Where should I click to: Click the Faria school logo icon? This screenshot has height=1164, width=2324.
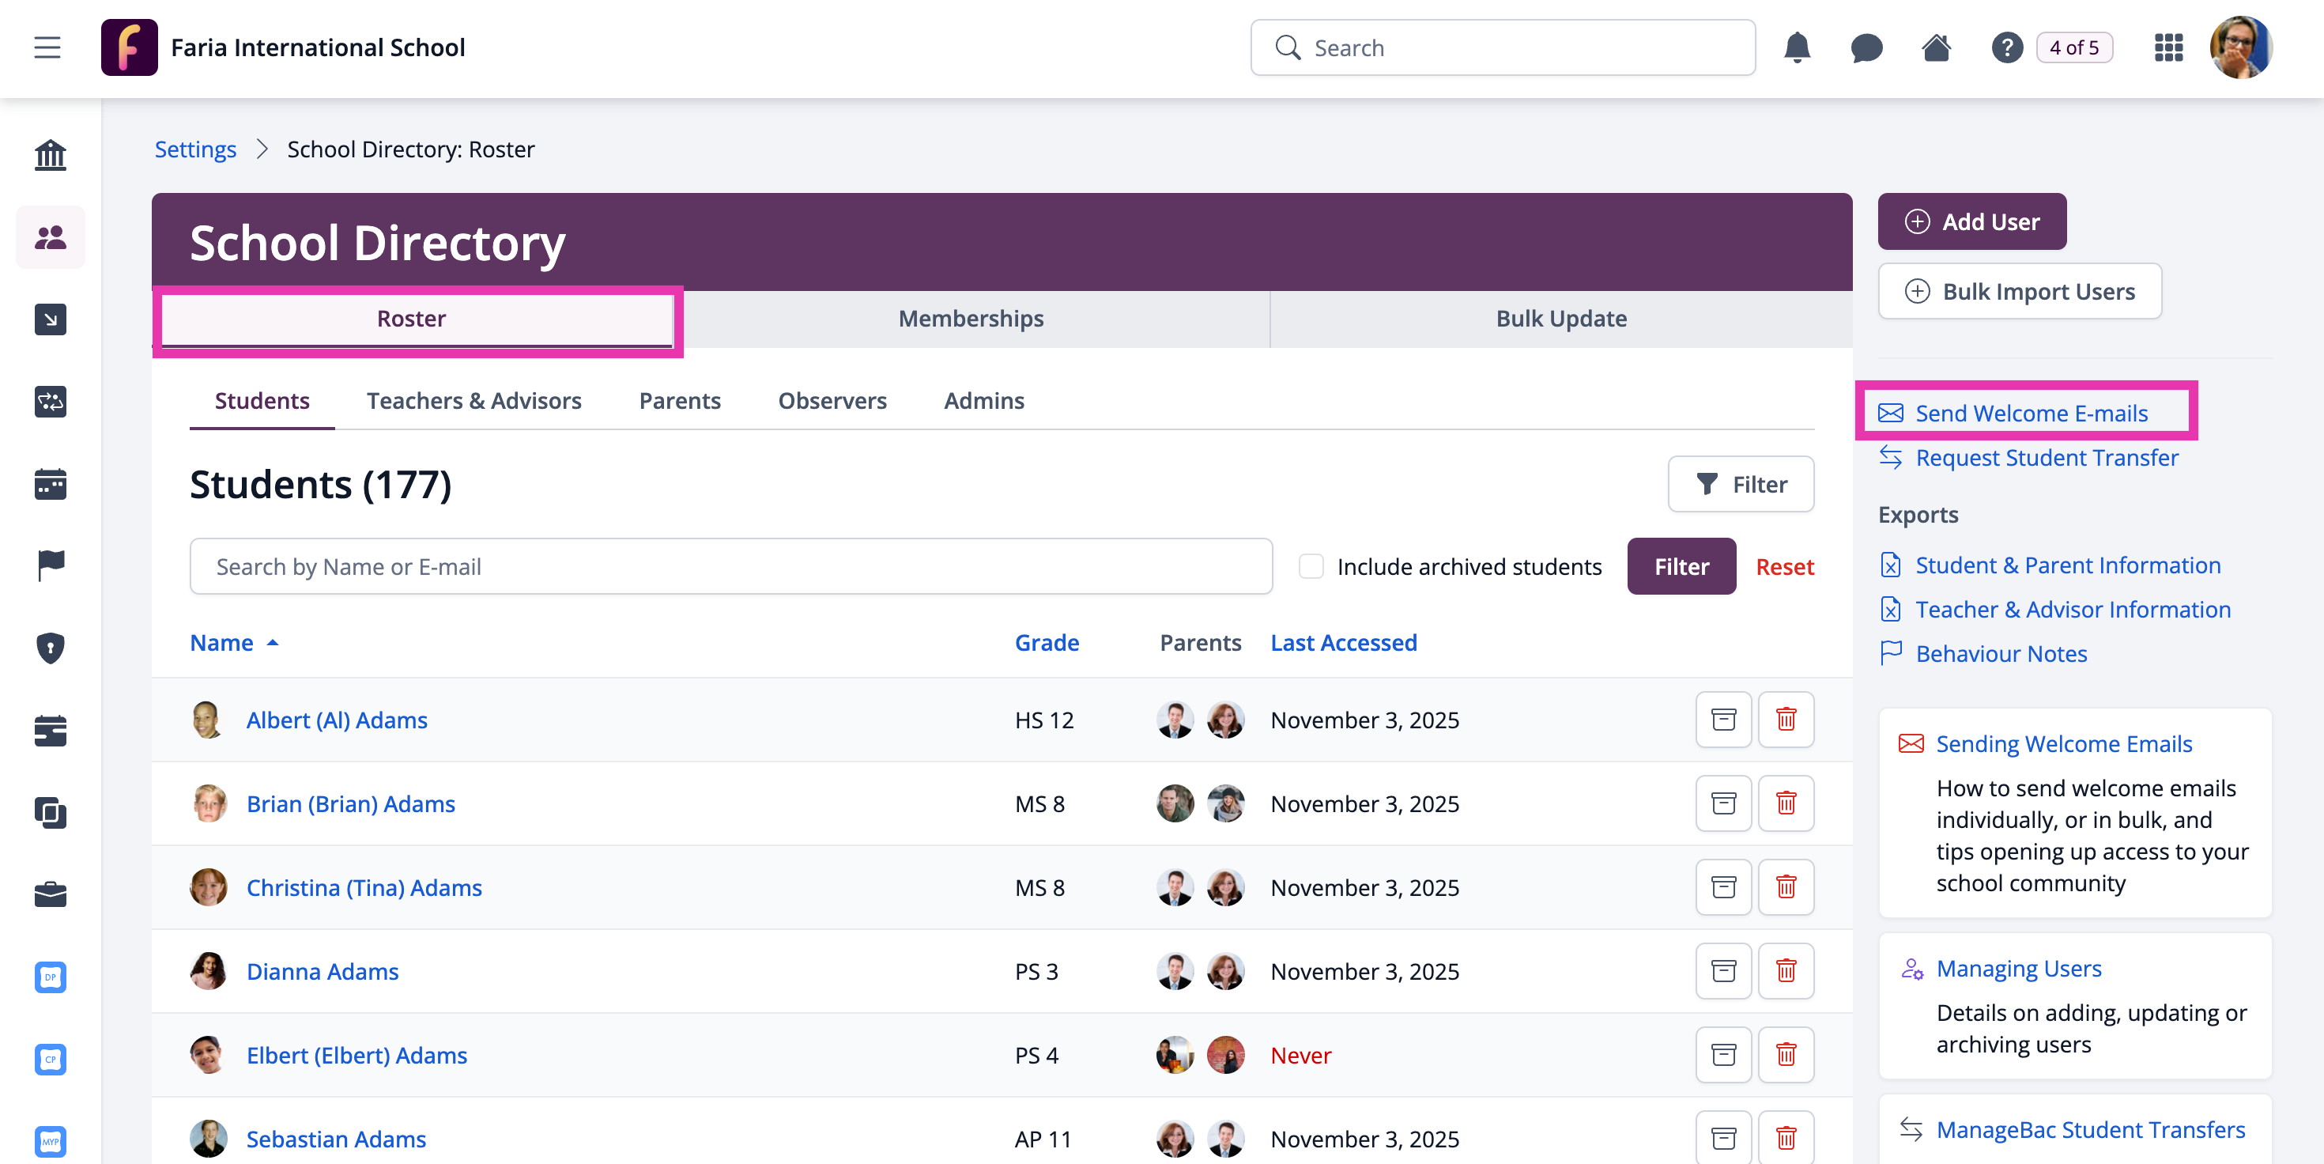pos(129,47)
